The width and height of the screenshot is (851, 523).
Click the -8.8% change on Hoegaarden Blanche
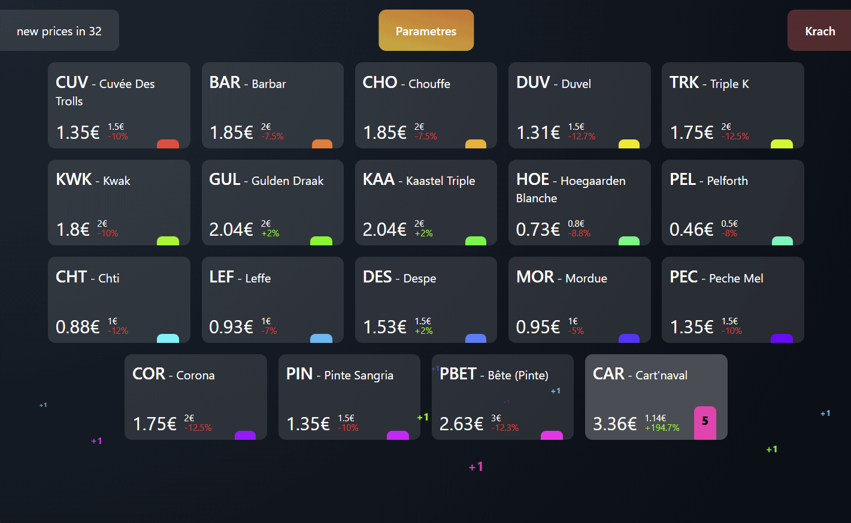(579, 233)
